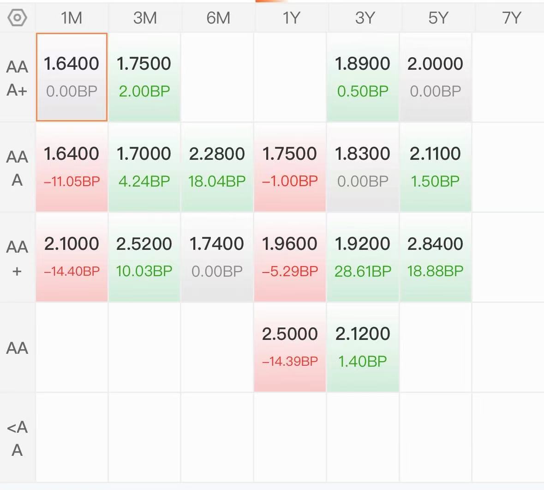Select the 1M tenor column header
Image resolution: width=544 pixels, height=490 pixels.
pyautogui.click(x=72, y=18)
